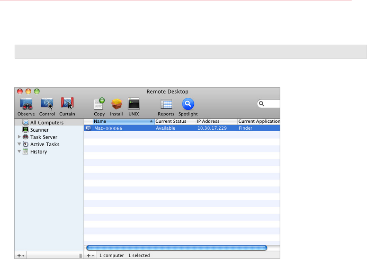Click the horizontal scrollbar under computer list
This screenshot has width=367, height=259.
click(177, 248)
